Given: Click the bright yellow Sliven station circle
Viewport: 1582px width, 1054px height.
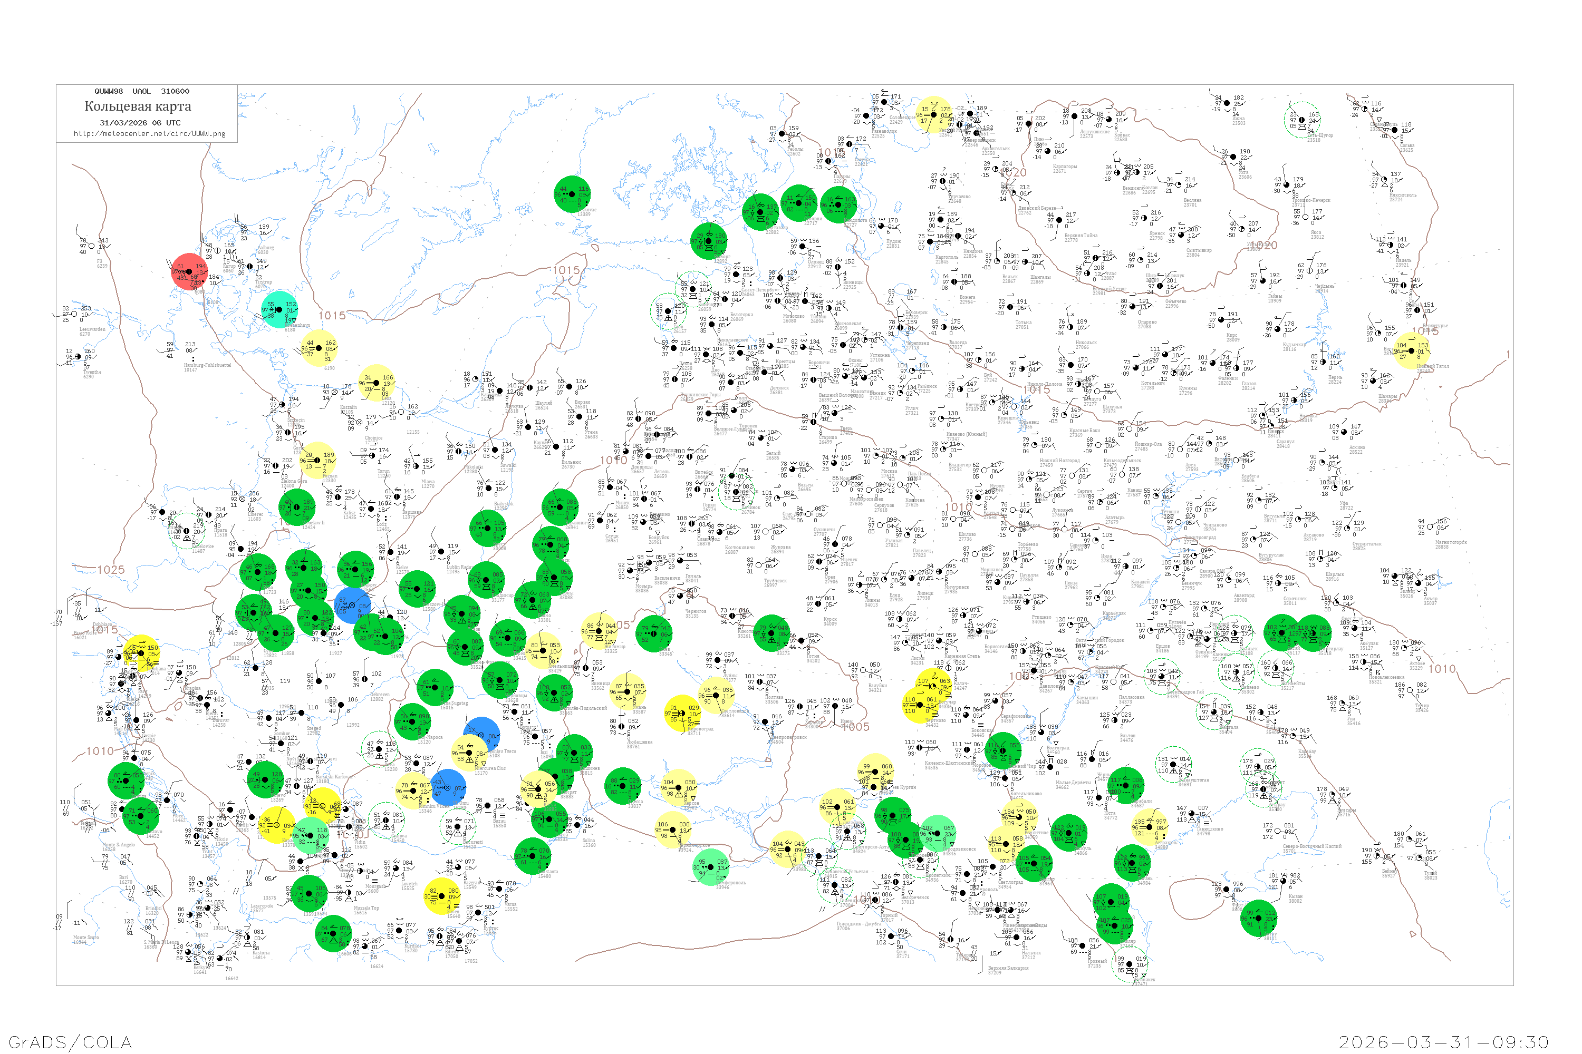Looking at the screenshot, I should (442, 896).
